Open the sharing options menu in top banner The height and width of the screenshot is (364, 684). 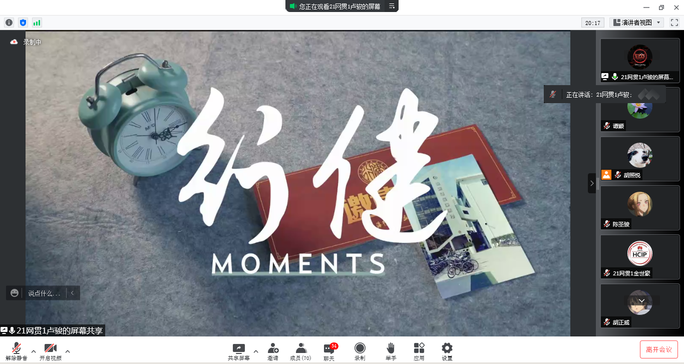[x=392, y=7]
